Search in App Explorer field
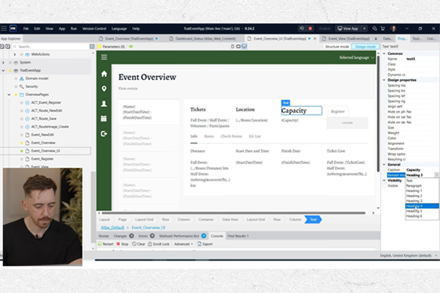This screenshot has height=293, width=440. point(51,47)
